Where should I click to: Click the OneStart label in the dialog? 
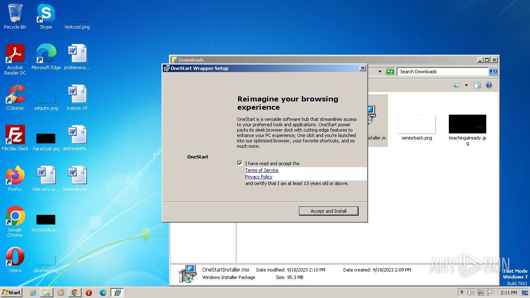coord(198,157)
